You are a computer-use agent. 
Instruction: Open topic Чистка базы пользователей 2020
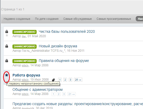click(67, 31)
